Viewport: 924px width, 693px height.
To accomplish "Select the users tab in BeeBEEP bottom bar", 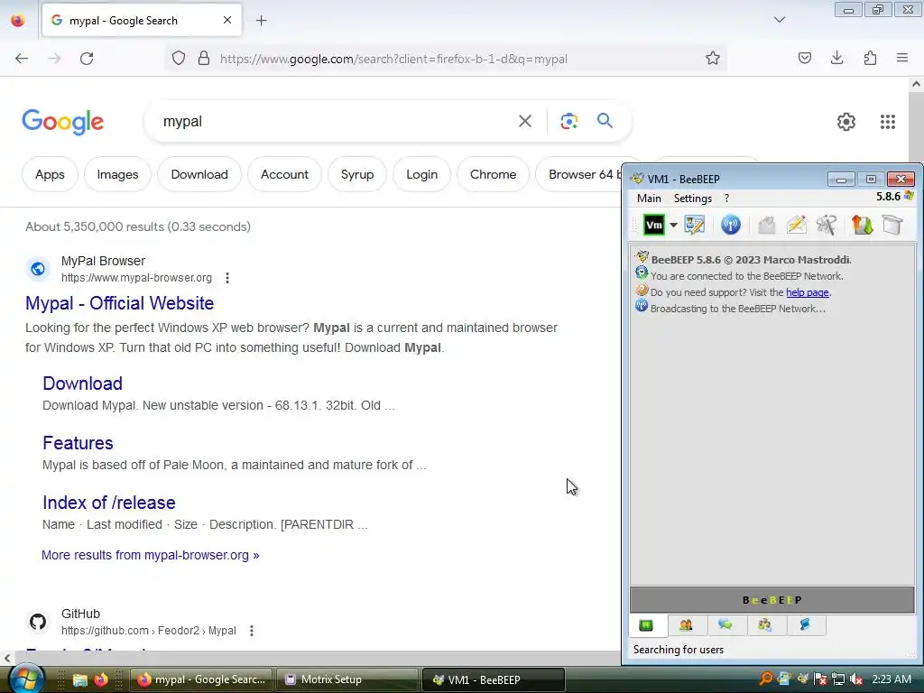I will coord(686,625).
